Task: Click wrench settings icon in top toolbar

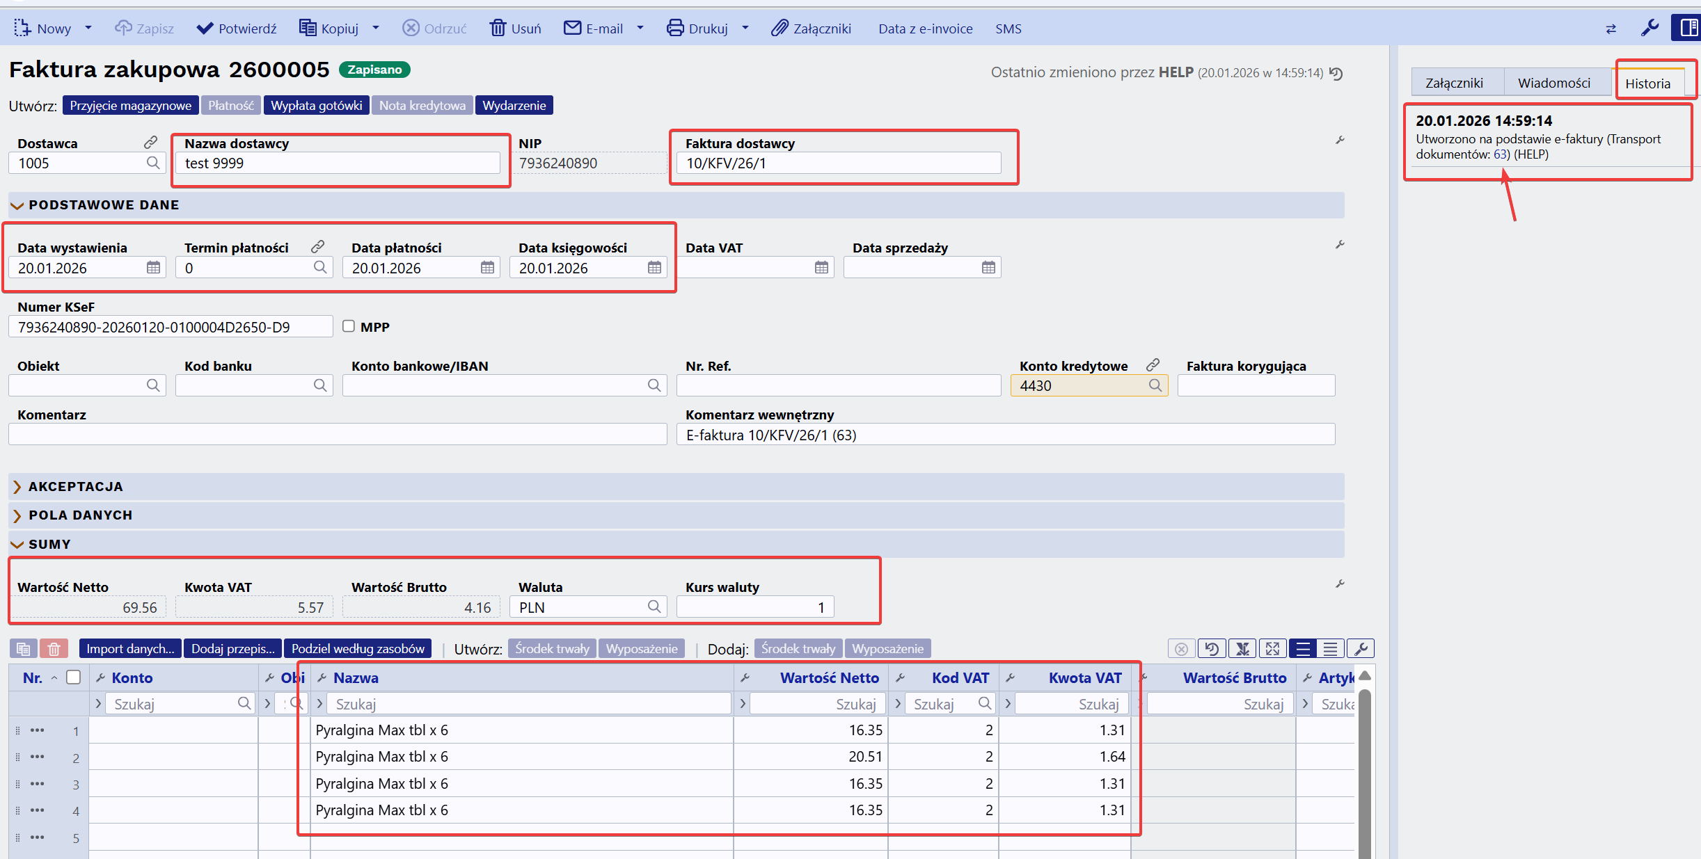Action: click(x=1649, y=28)
